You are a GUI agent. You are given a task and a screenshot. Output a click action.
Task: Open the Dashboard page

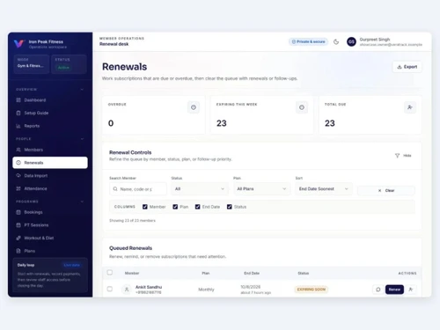tap(50, 100)
